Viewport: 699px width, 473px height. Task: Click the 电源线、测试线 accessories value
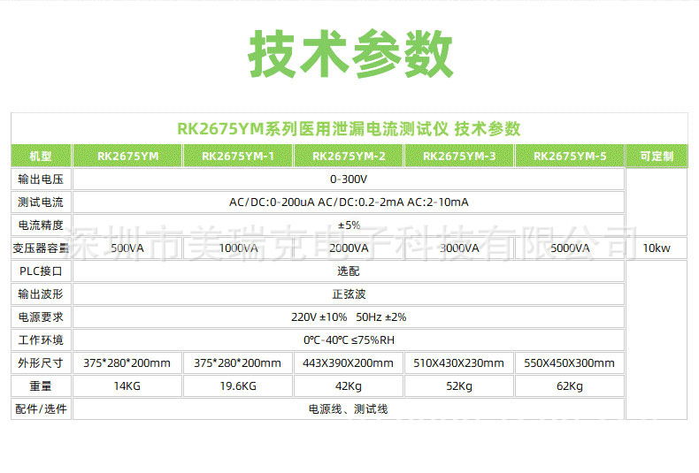click(x=349, y=408)
